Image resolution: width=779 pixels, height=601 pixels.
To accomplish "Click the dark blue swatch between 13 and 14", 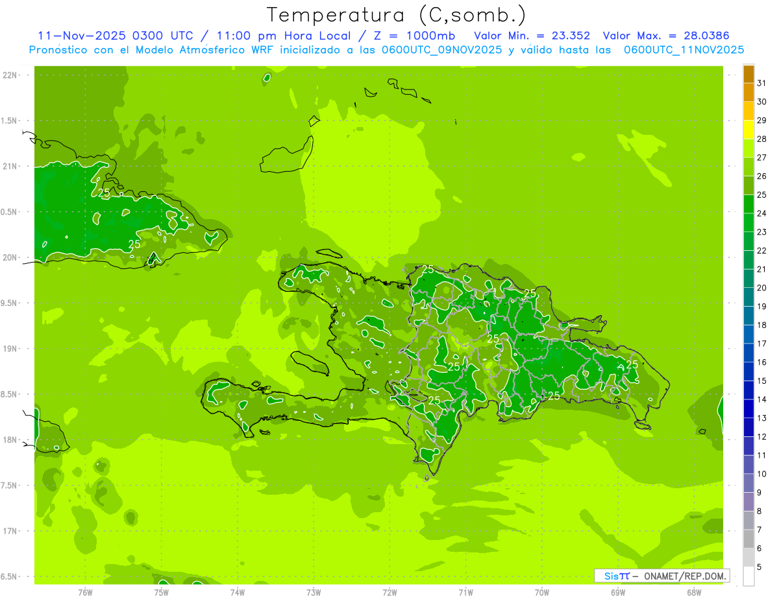I will point(748,409).
